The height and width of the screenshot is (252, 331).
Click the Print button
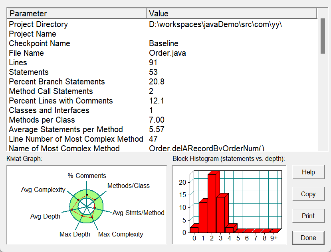[308, 216]
